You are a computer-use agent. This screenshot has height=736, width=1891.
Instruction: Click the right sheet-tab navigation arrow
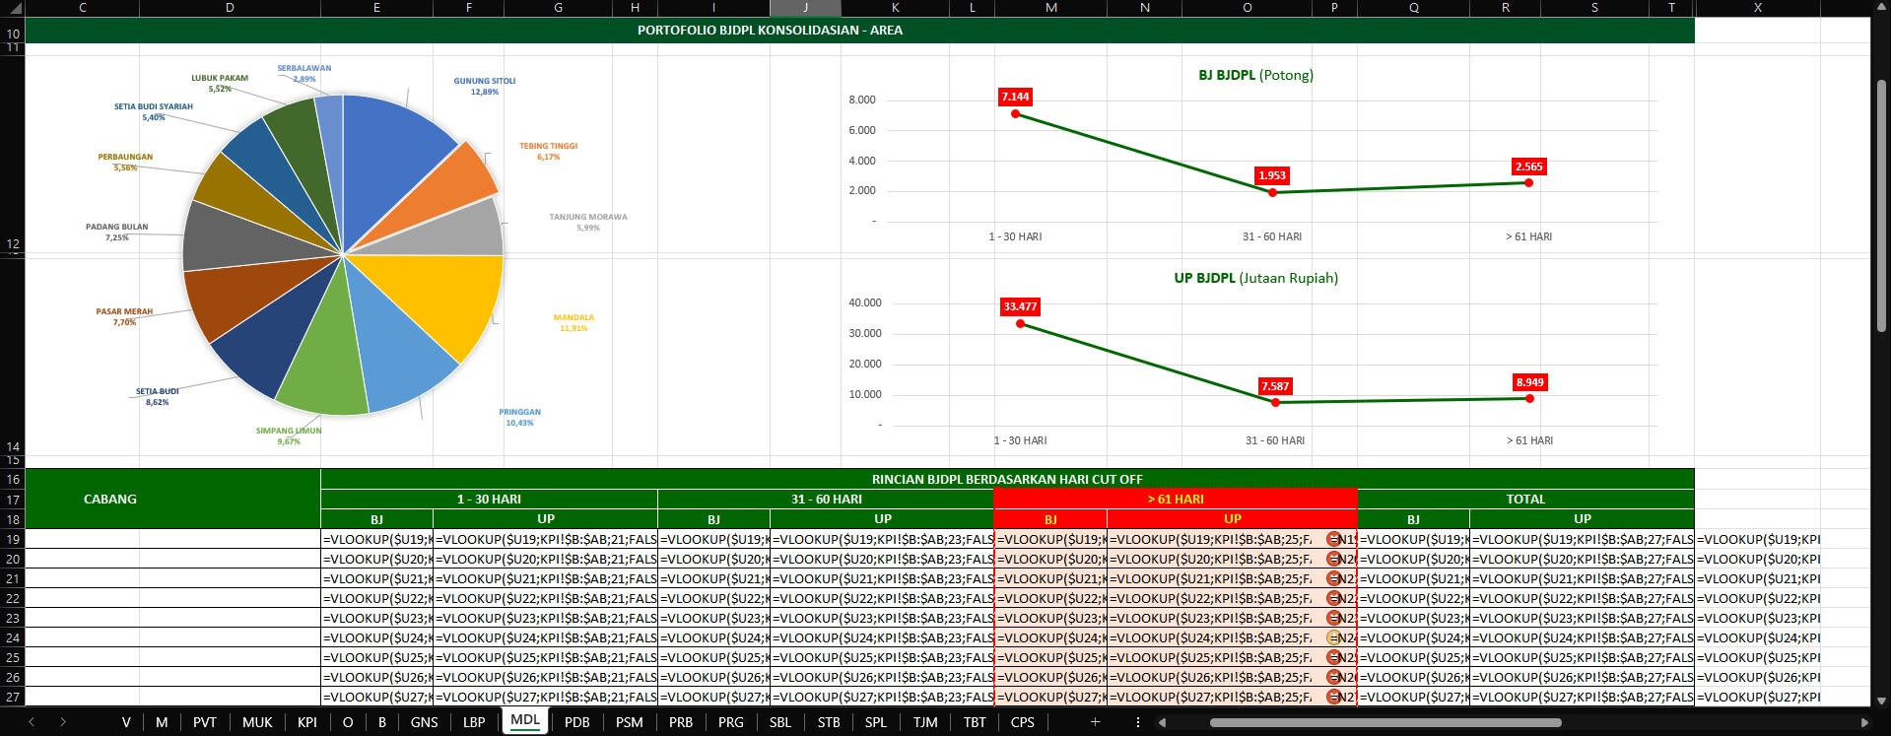(63, 722)
